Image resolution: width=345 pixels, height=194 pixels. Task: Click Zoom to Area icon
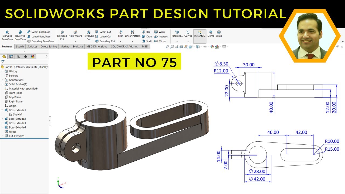click(172, 47)
